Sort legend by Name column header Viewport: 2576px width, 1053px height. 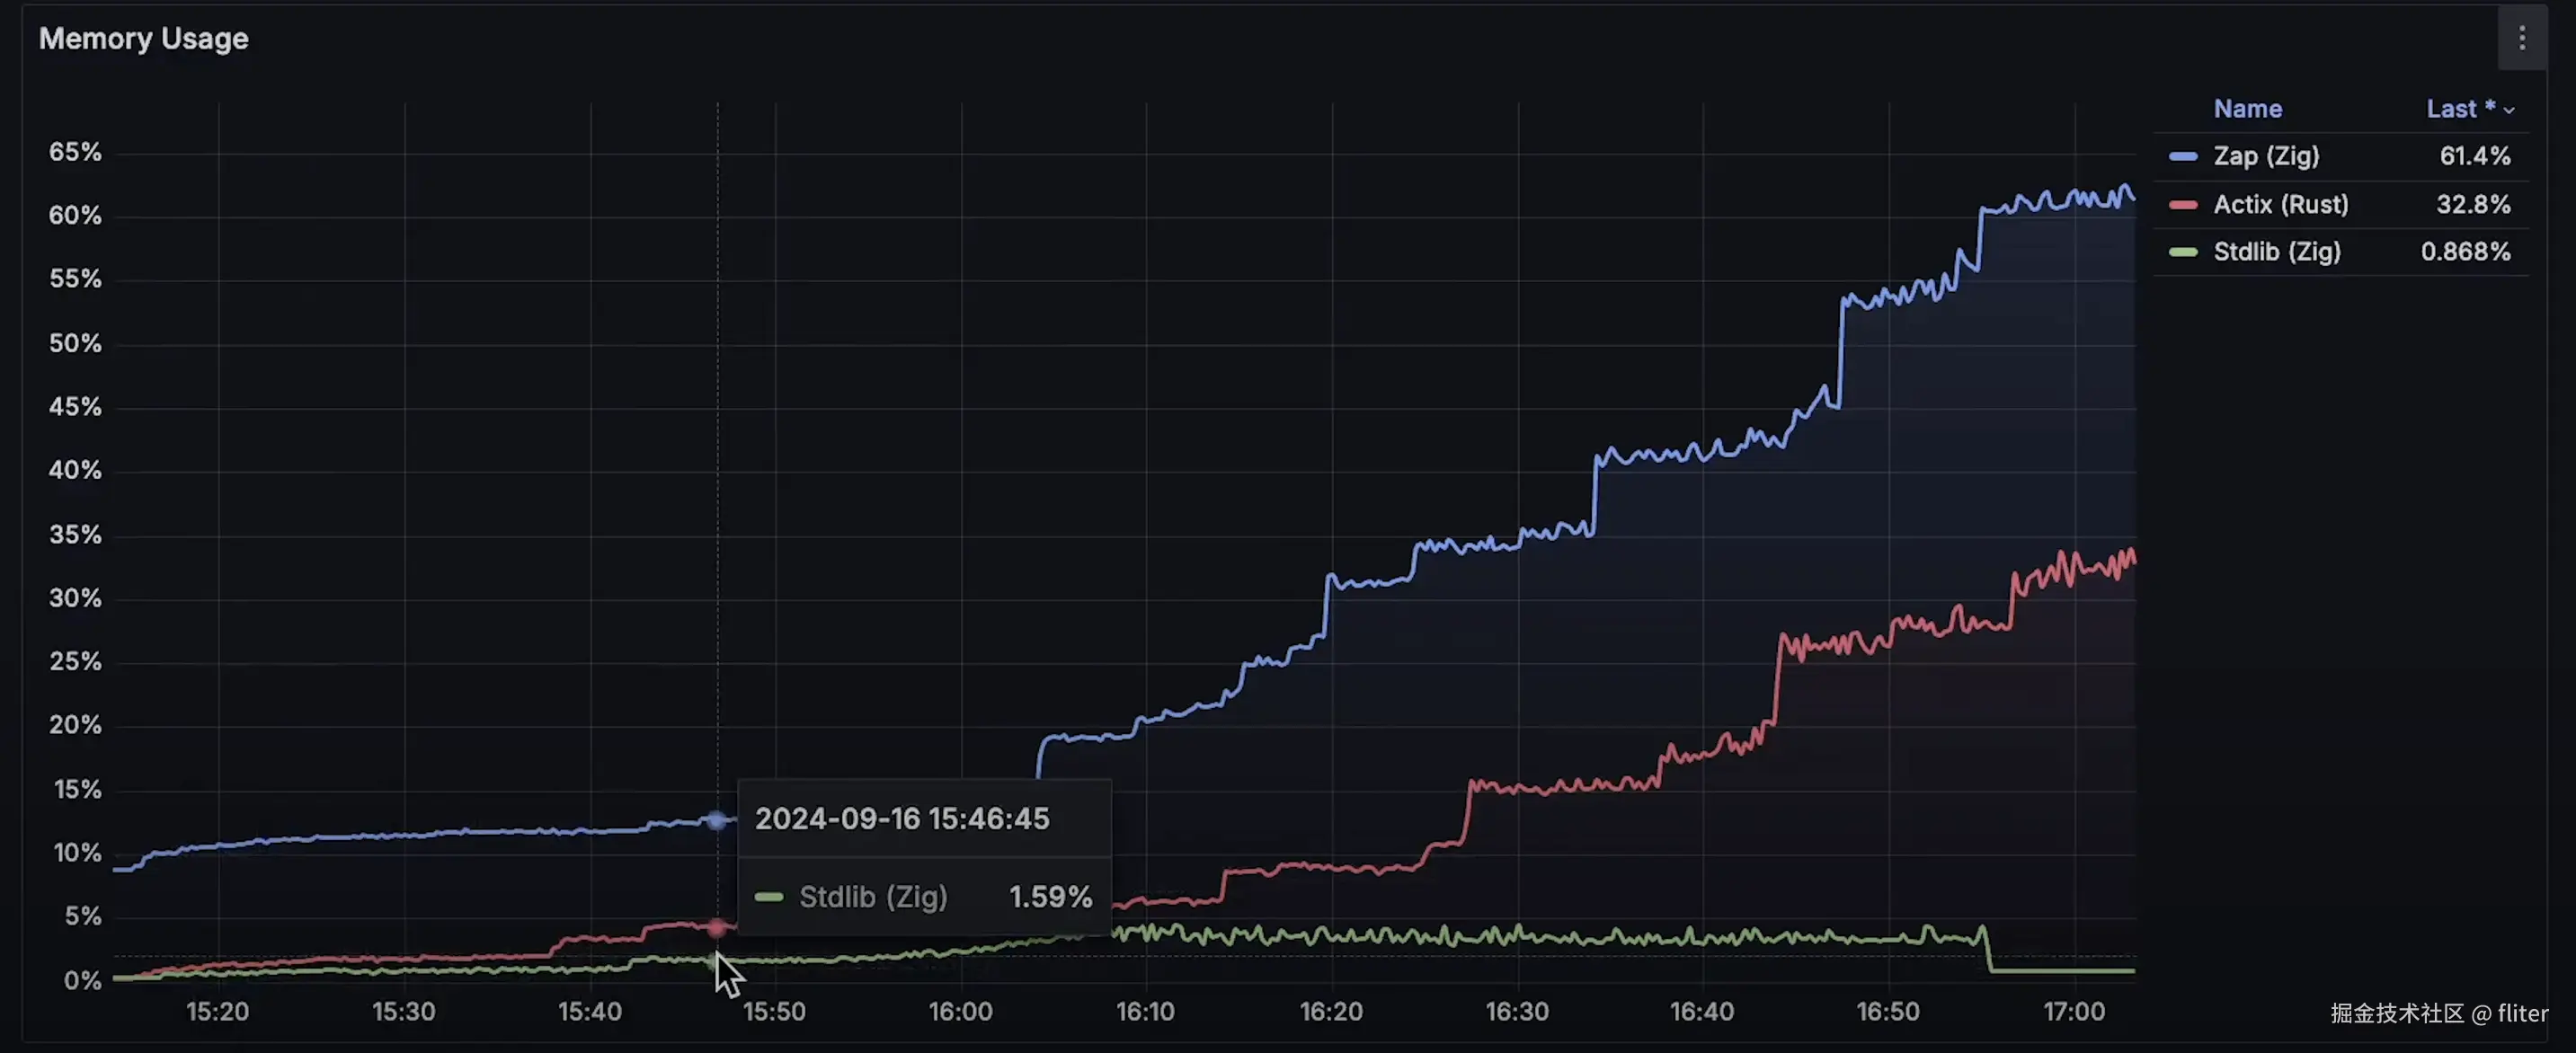2247,109
